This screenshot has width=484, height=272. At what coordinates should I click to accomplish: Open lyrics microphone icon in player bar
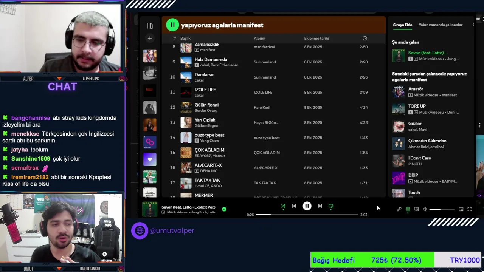399,209
